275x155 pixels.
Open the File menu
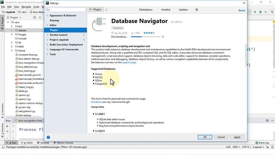click(x=3, y=7)
